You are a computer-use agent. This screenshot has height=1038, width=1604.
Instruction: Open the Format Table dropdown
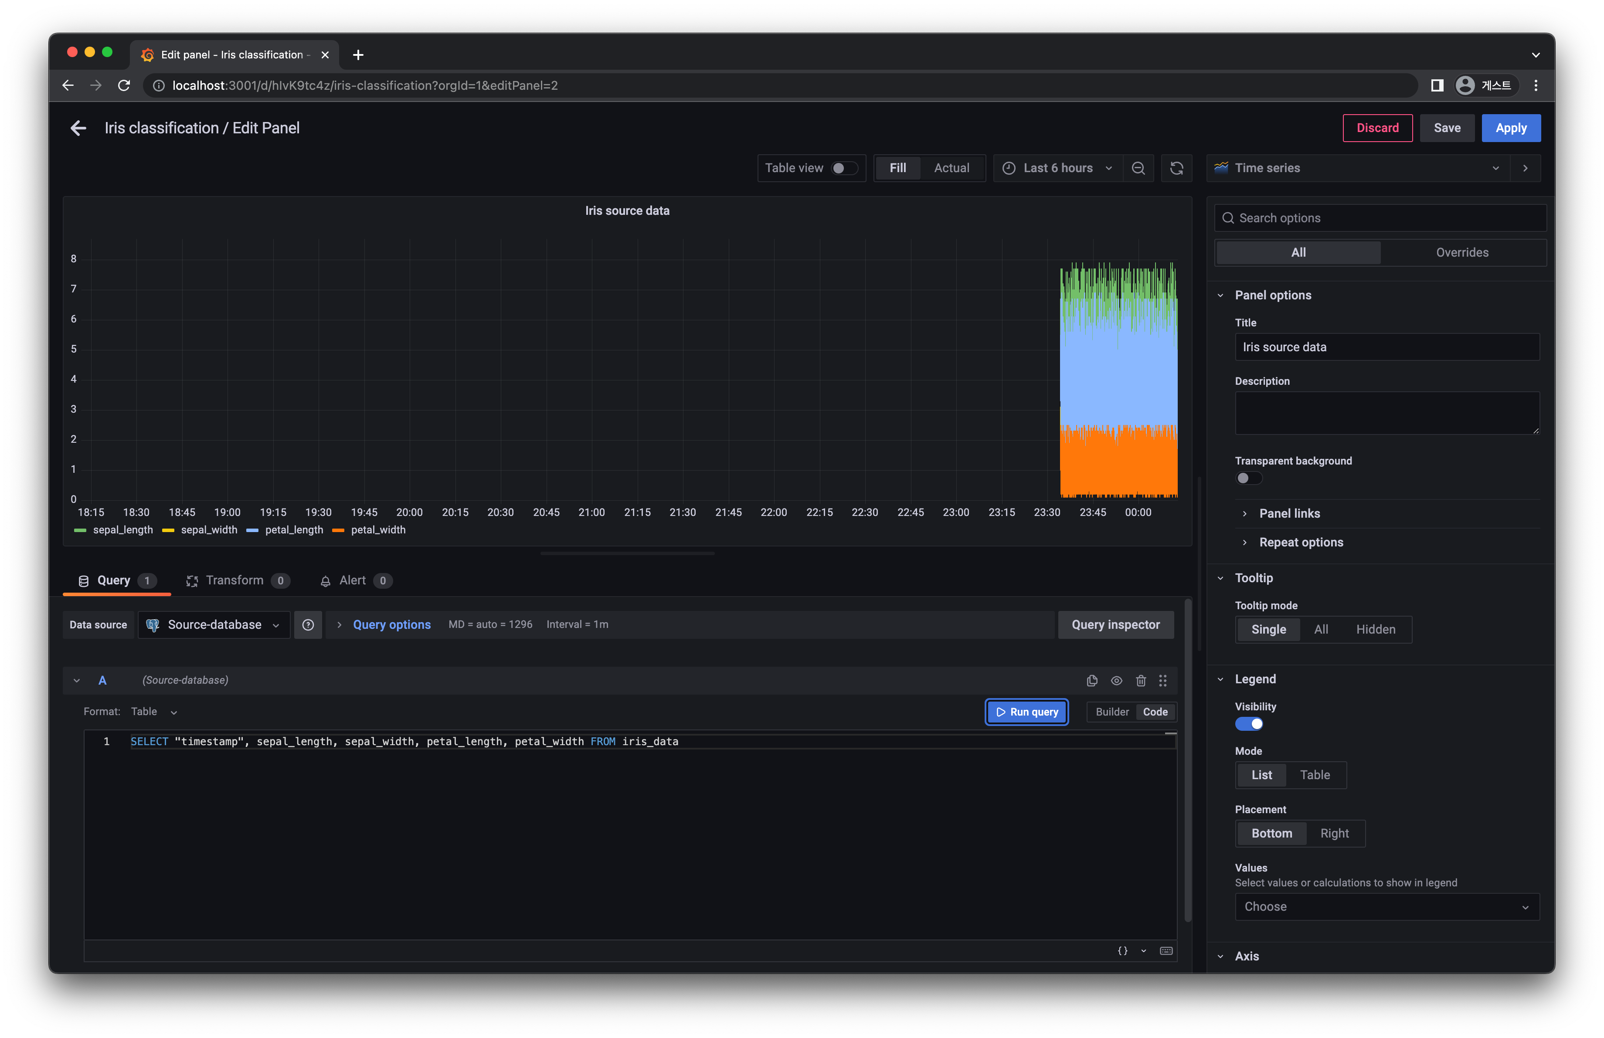tap(154, 712)
